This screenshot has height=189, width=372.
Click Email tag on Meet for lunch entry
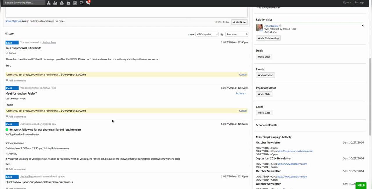click(x=12, y=88)
